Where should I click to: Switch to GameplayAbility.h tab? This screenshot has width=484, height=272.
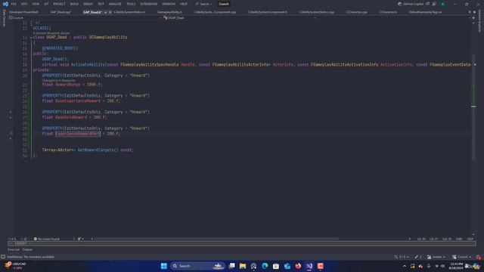coord(169,12)
